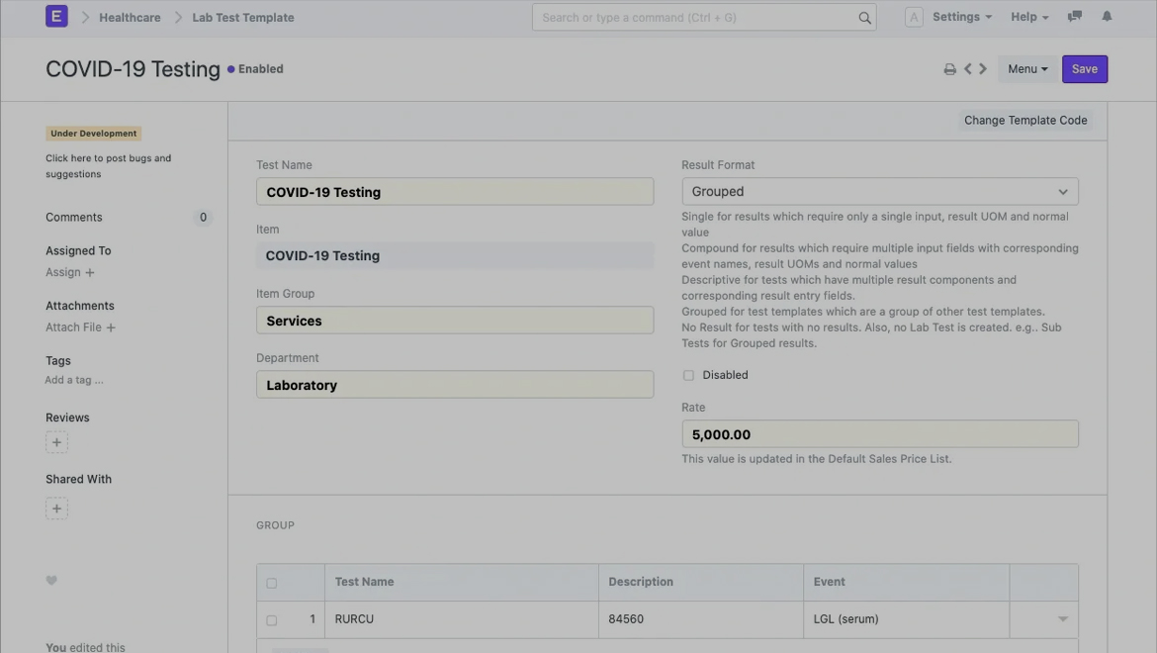Like this document with heart icon

point(51,581)
